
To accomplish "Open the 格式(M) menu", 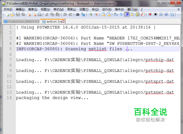I will (x=59, y=10).
